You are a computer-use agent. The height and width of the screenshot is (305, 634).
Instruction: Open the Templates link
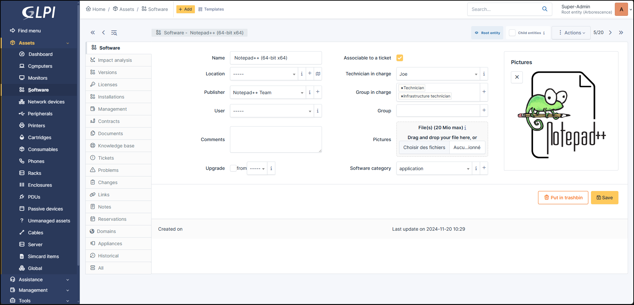211,9
